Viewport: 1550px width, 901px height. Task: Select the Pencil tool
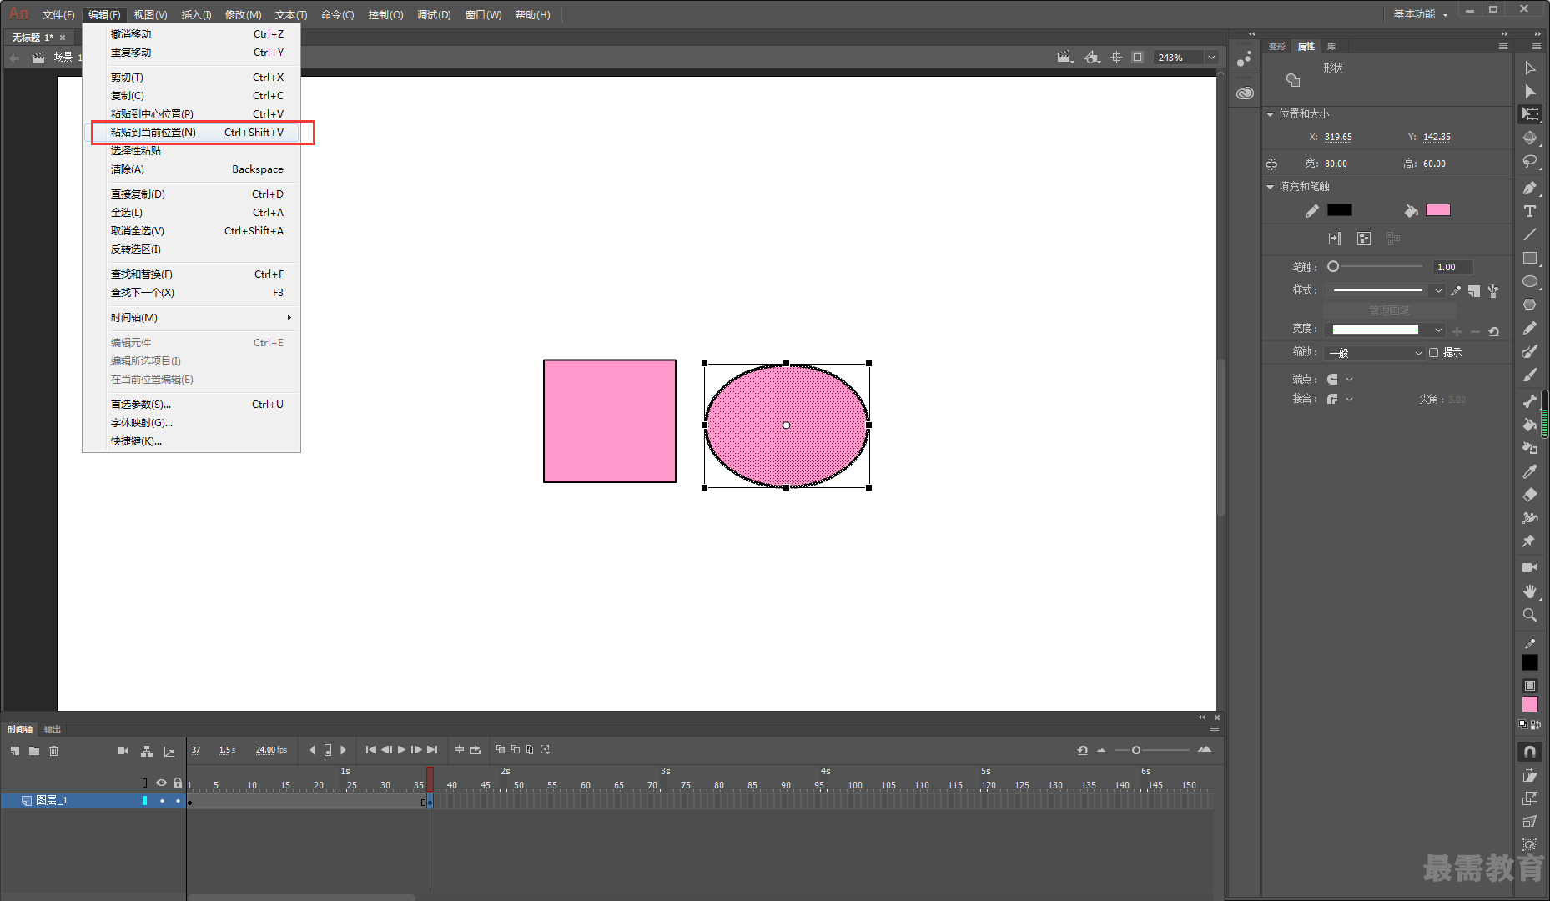pyautogui.click(x=1530, y=328)
